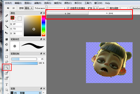
Task: Select the Operation arrow tool
Action: coord(7,90)
